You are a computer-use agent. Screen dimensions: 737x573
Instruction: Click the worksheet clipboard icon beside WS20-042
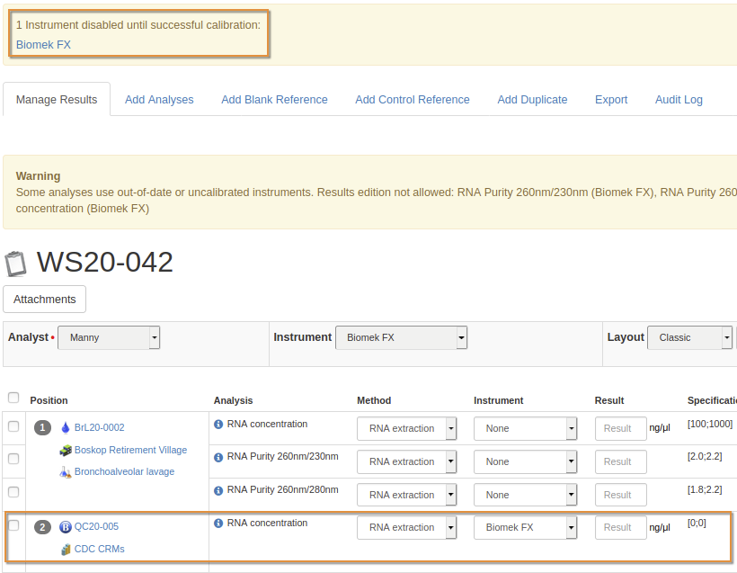[x=15, y=264]
